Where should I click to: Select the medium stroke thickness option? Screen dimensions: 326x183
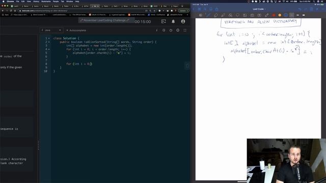click(297, 15)
